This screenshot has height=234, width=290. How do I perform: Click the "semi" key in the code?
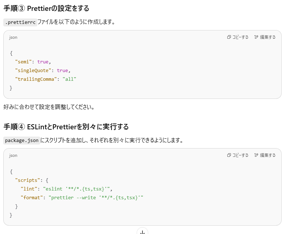click(23, 62)
